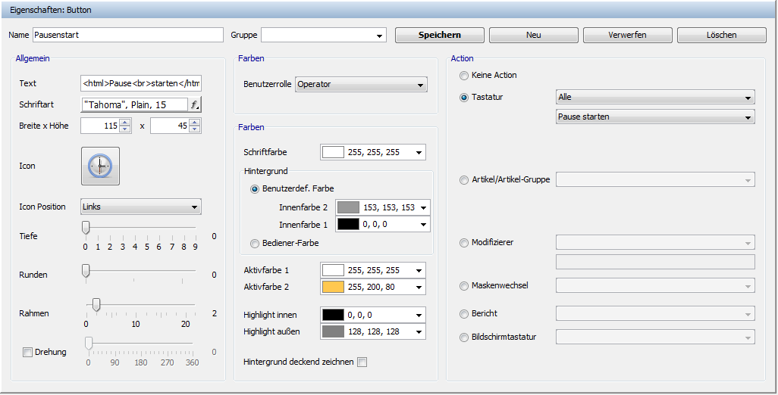Click the clock icon button

coord(100,166)
